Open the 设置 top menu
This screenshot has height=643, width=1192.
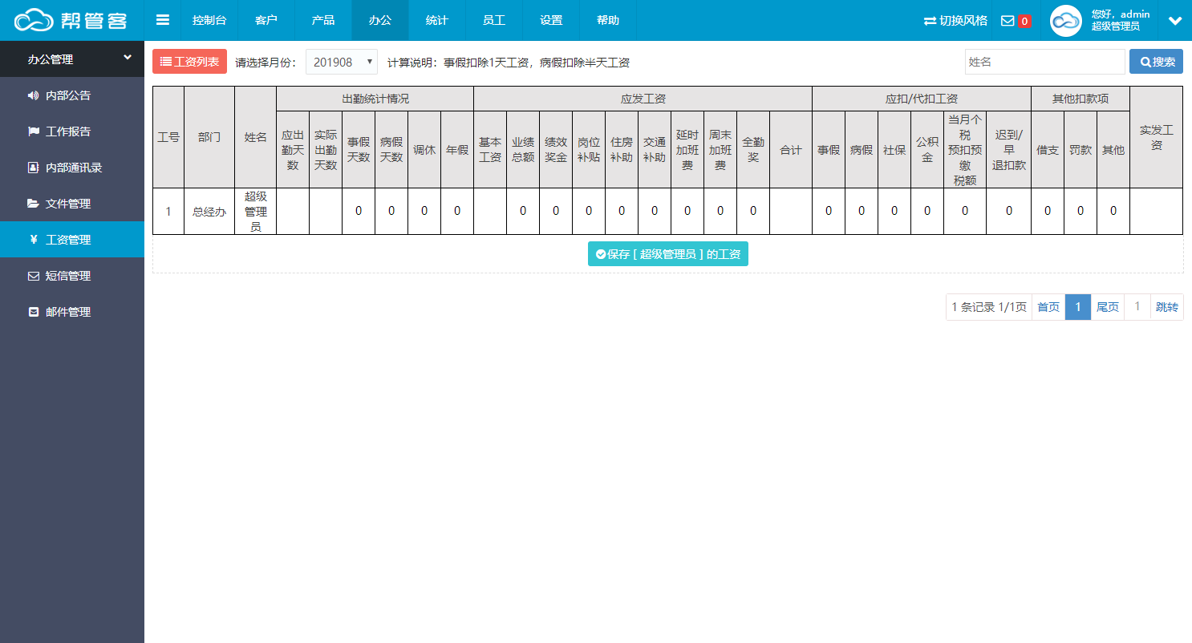(551, 20)
